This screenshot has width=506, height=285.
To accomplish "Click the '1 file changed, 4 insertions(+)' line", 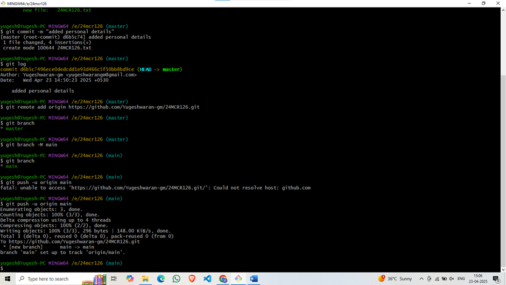I will [x=47, y=43].
